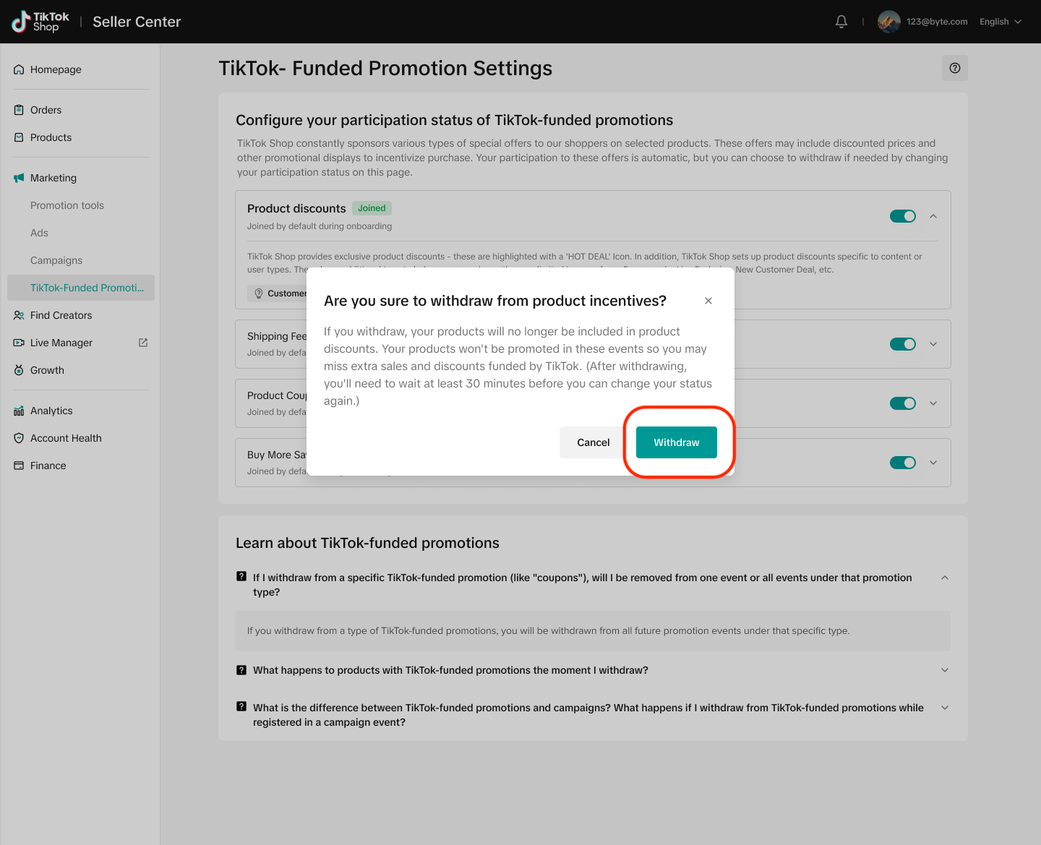
Task: Click the TikTok Shop logo
Action: (40, 22)
